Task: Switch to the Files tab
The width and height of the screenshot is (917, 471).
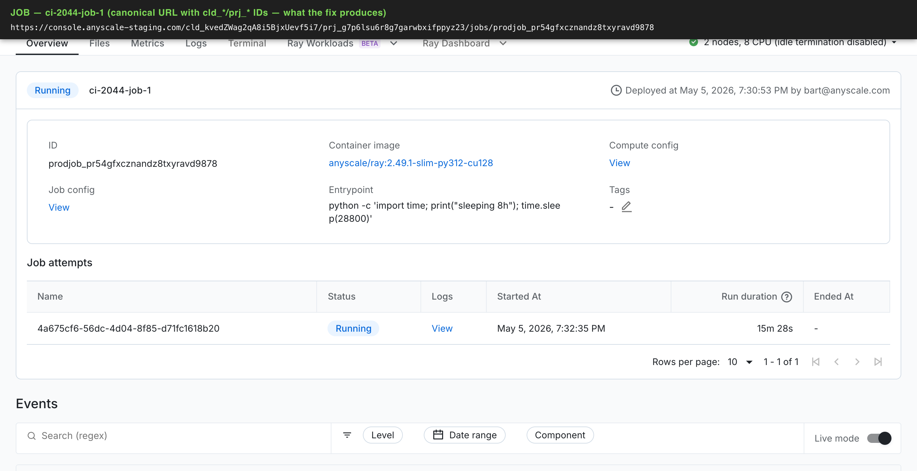Action: coord(99,44)
